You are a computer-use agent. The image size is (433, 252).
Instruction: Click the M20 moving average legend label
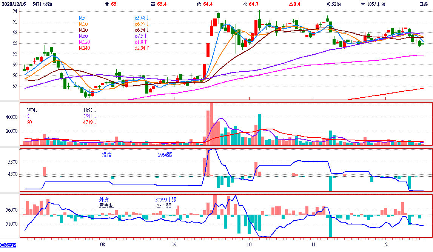(83, 30)
